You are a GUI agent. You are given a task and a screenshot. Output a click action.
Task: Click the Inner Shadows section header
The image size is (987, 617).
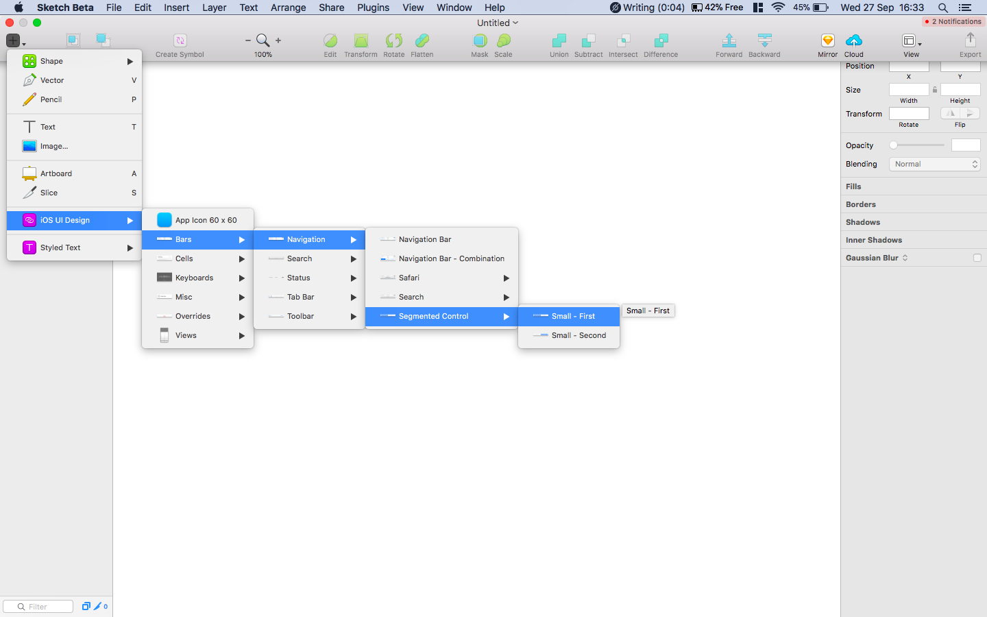[x=874, y=240]
